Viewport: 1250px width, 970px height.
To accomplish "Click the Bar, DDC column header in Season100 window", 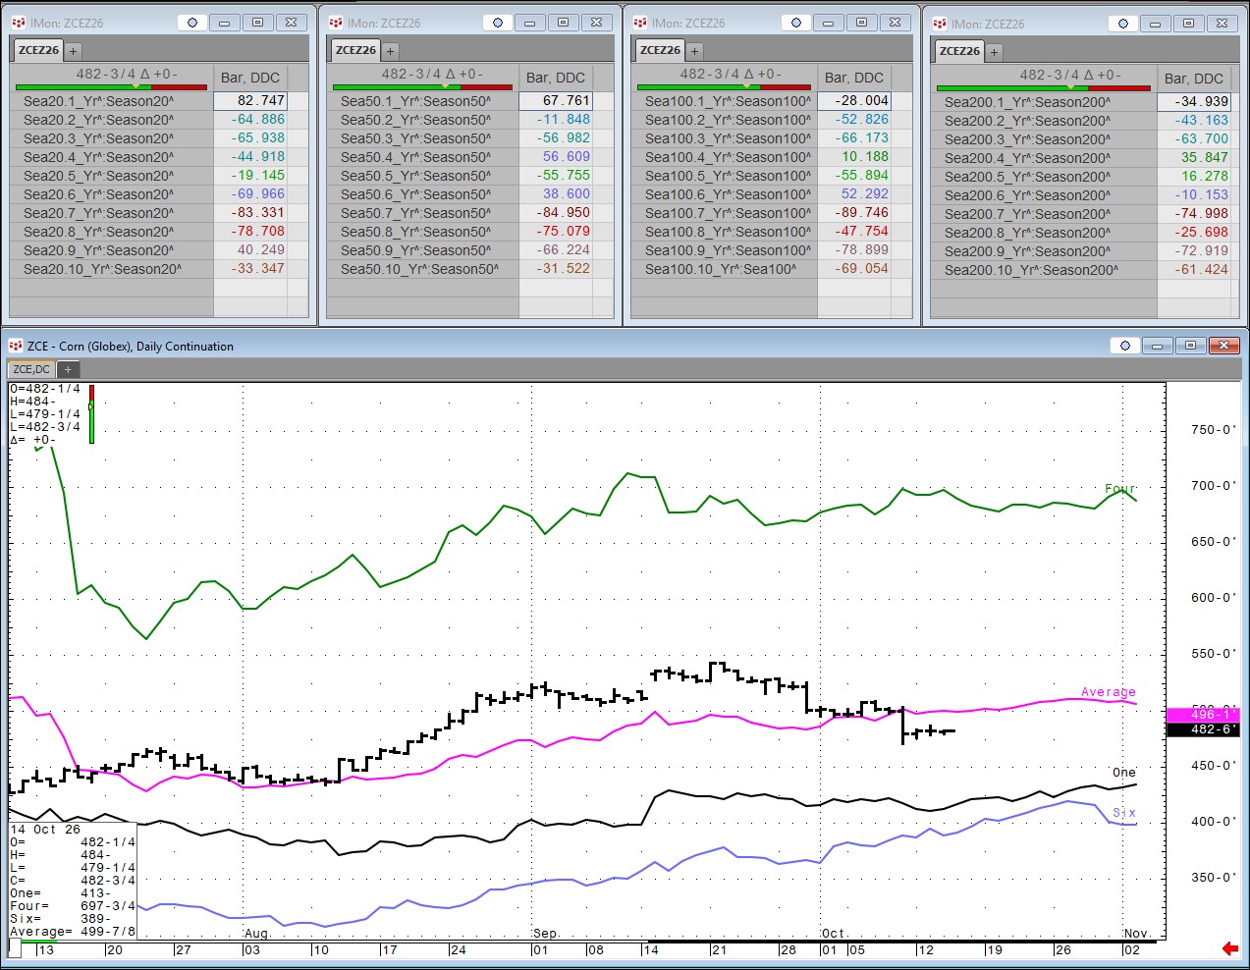I will (854, 78).
